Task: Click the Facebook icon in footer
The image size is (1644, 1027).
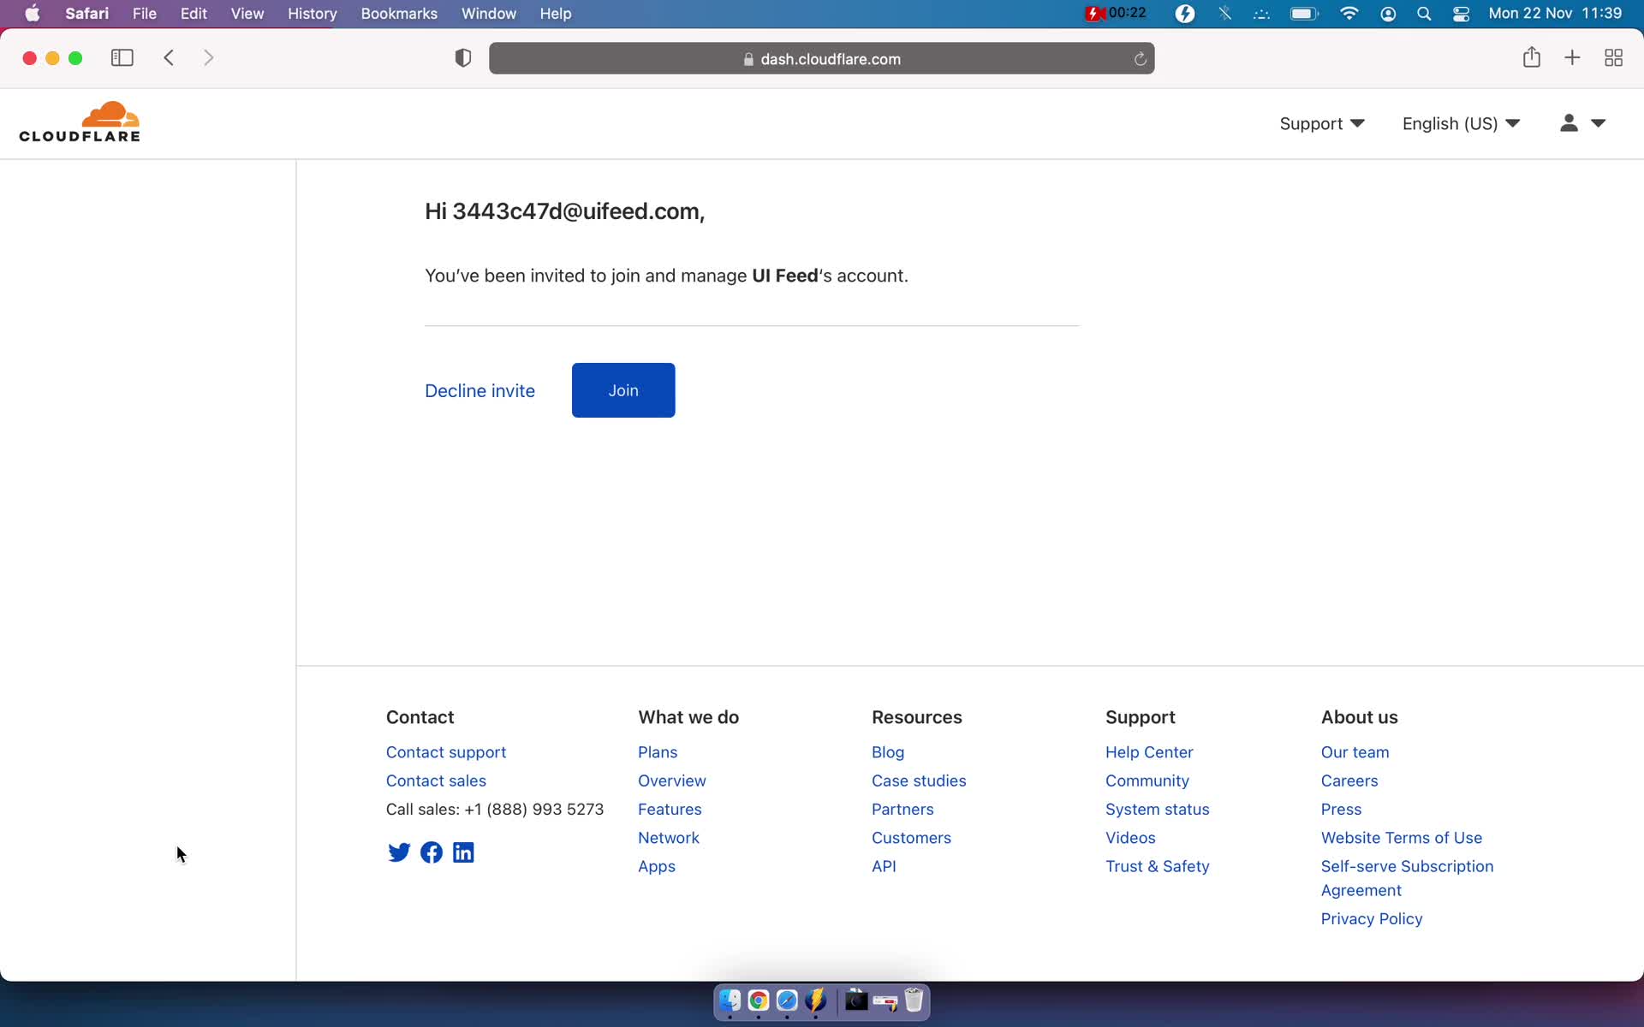Action: coord(431,851)
